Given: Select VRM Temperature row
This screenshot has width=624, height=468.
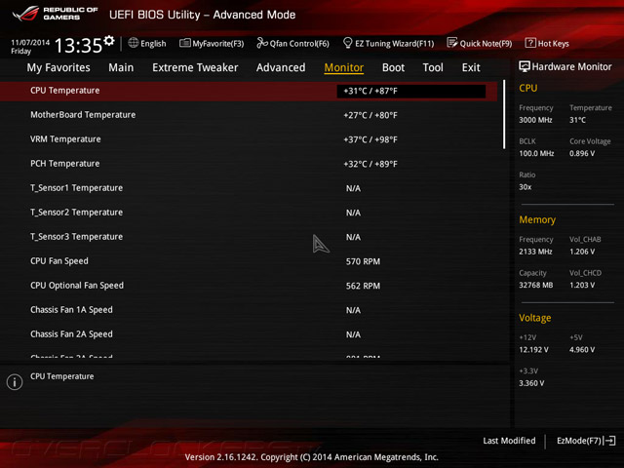Looking at the screenshot, I should 249,139.
